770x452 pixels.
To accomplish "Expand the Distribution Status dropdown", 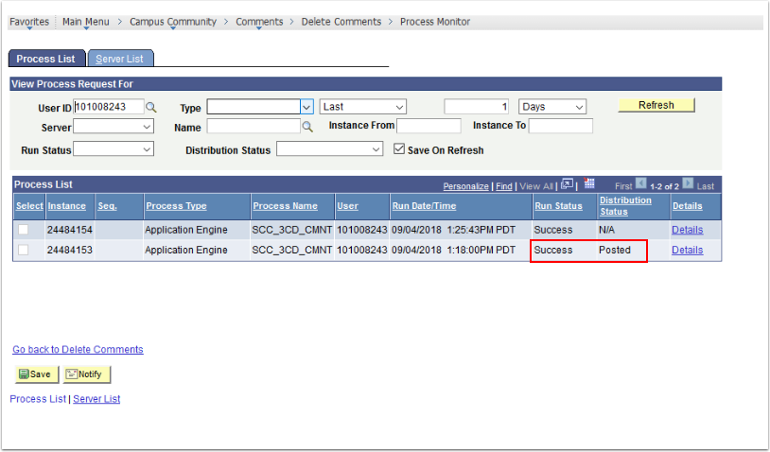I will (x=329, y=149).
